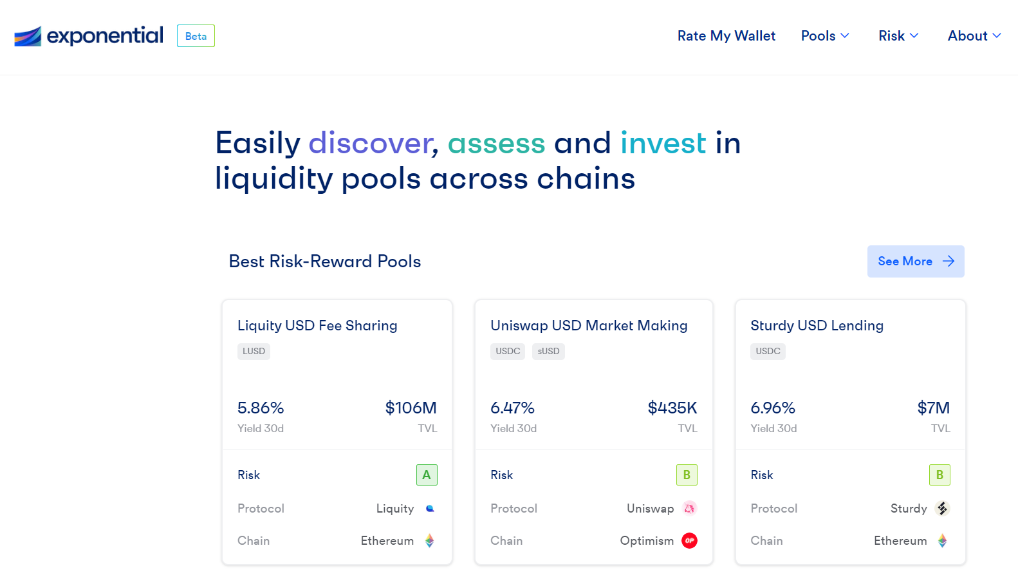1018x586 pixels.
Task: Open the Sturdy USD Lending pool card
Action: click(x=851, y=433)
